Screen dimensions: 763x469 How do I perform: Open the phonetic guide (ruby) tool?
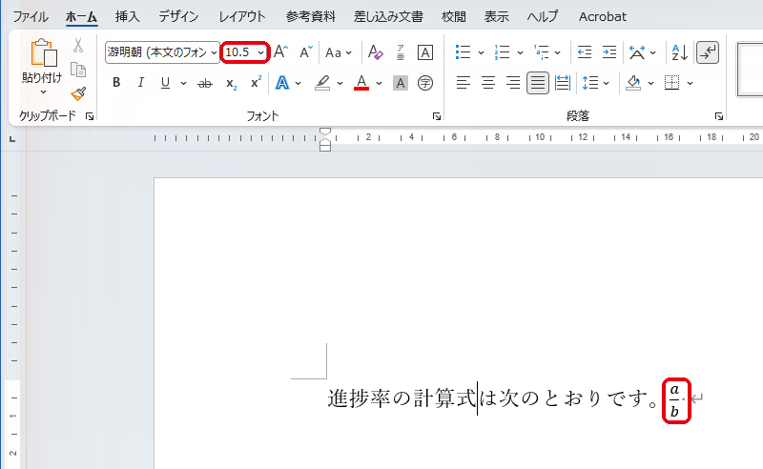(401, 52)
